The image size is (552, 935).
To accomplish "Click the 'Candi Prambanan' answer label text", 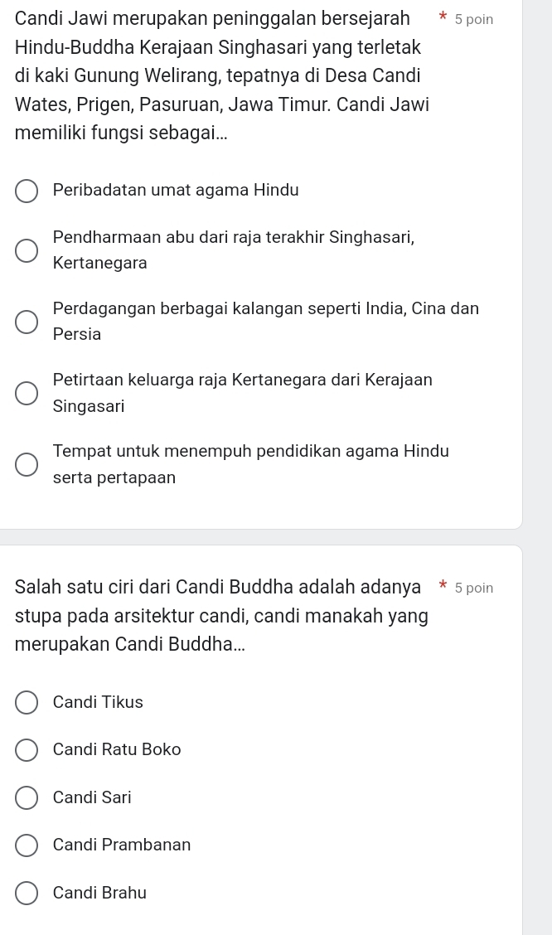I will [122, 845].
